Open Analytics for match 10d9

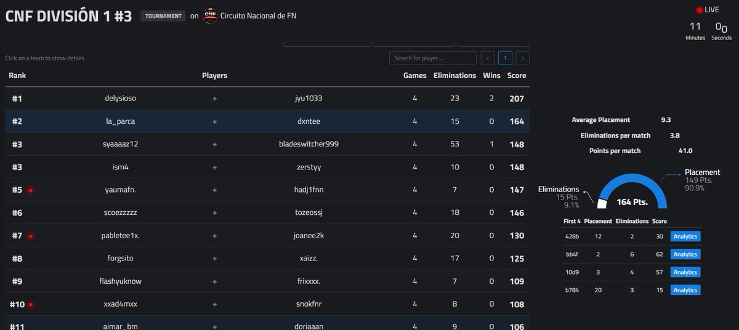pyautogui.click(x=685, y=272)
